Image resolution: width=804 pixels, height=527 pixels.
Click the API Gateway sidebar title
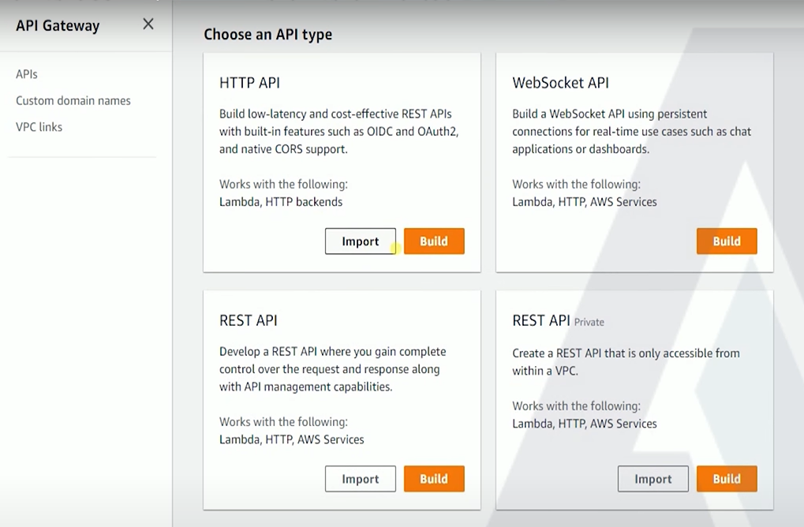[58, 25]
